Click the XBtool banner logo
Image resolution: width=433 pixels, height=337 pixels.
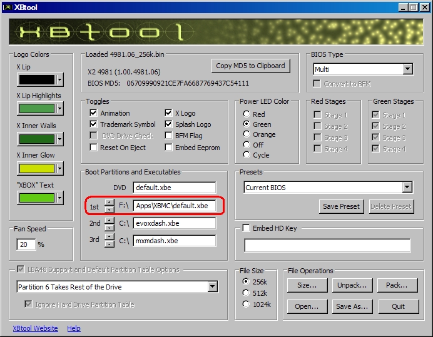click(x=216, y=32)
